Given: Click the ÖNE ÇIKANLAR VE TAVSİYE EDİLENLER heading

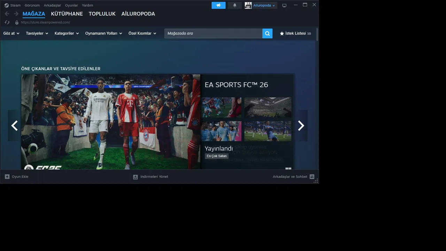Looking at the screenshot, I should 61,69.
